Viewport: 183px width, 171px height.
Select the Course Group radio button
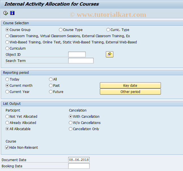(7, 30)
